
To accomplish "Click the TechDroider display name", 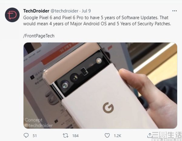I will point(36,11).
